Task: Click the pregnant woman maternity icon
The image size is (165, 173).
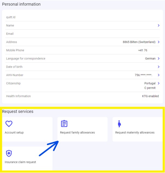Action: (x=119, y=124)
